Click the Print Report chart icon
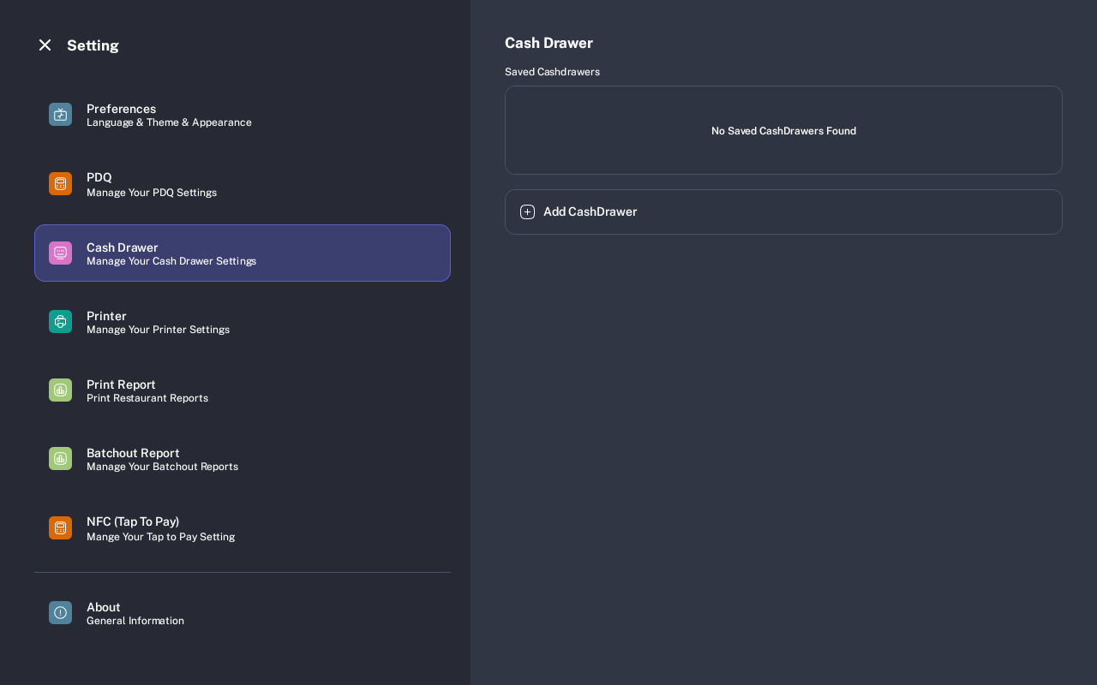Image resolution: width=1097 pixels, height=685 pixels. 60,390
